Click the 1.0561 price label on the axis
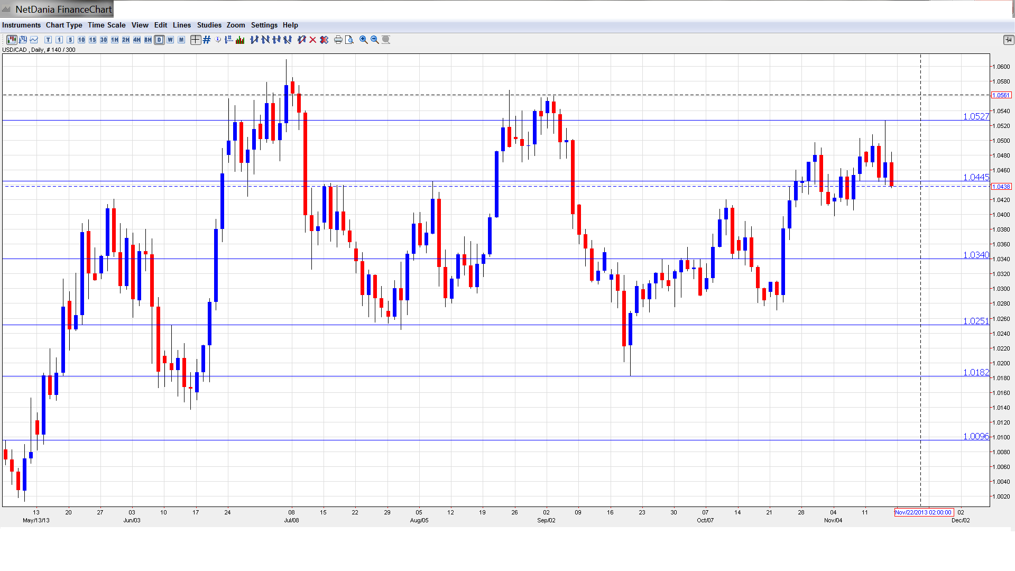Image resolution: width=1015 pixels, height=571 pixels. click(x=1001, y=95)
